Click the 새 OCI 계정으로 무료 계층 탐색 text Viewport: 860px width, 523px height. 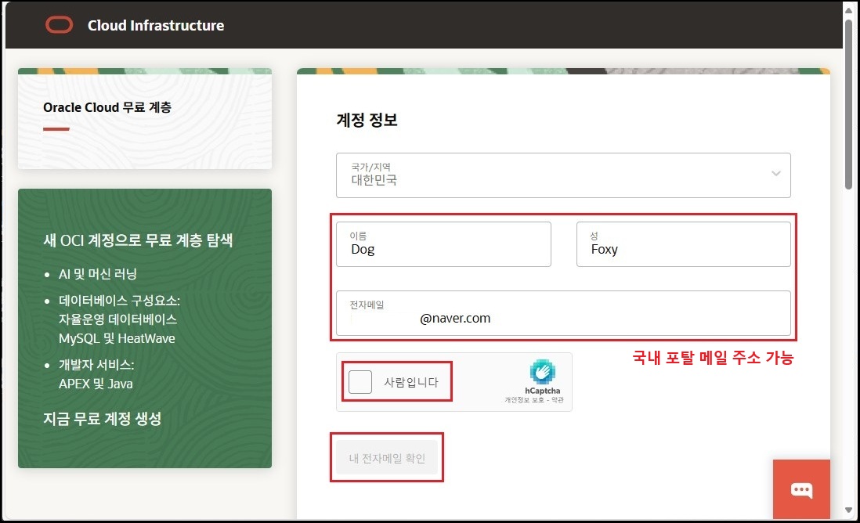click(138, 240)
